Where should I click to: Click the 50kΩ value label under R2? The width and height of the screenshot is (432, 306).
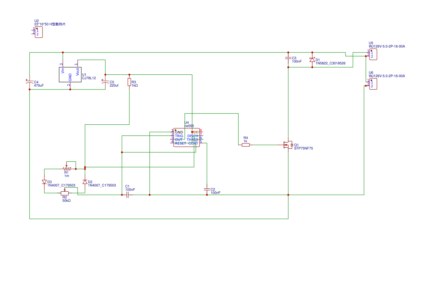pos(67,201)
